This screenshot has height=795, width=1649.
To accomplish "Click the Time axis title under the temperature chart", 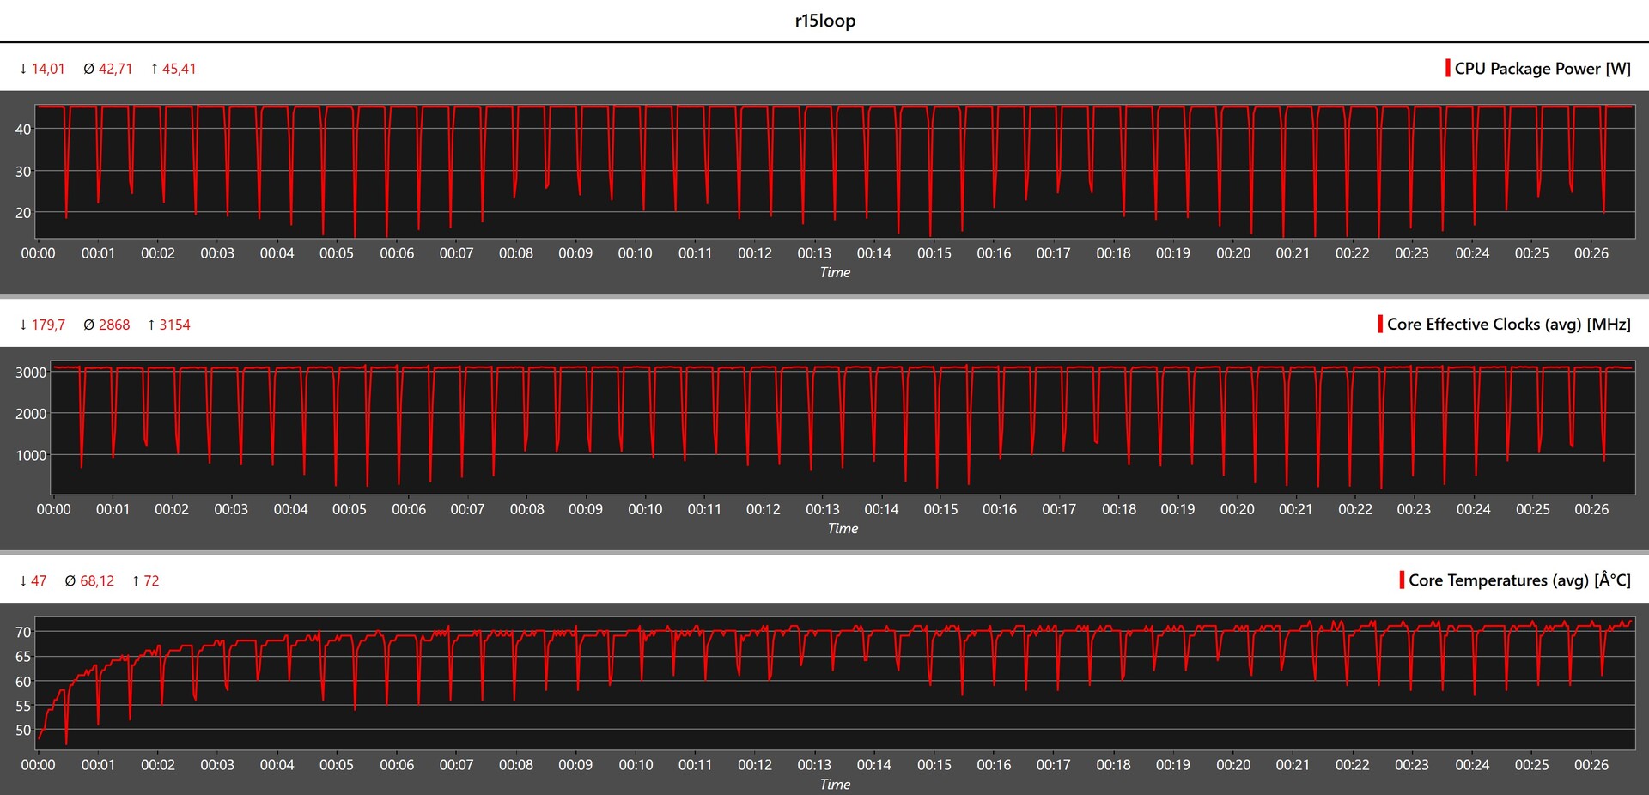I will (x=835, y=784).
